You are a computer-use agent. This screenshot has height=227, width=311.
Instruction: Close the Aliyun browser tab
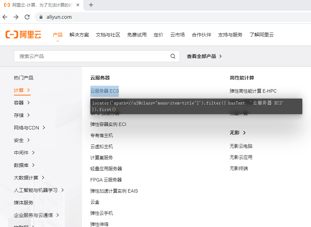(78, 5)
